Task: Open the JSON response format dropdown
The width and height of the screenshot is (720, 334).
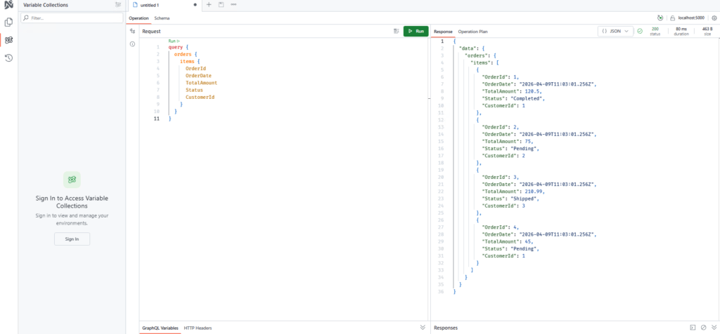Action: pyautogui.click(x=615, y=32)
